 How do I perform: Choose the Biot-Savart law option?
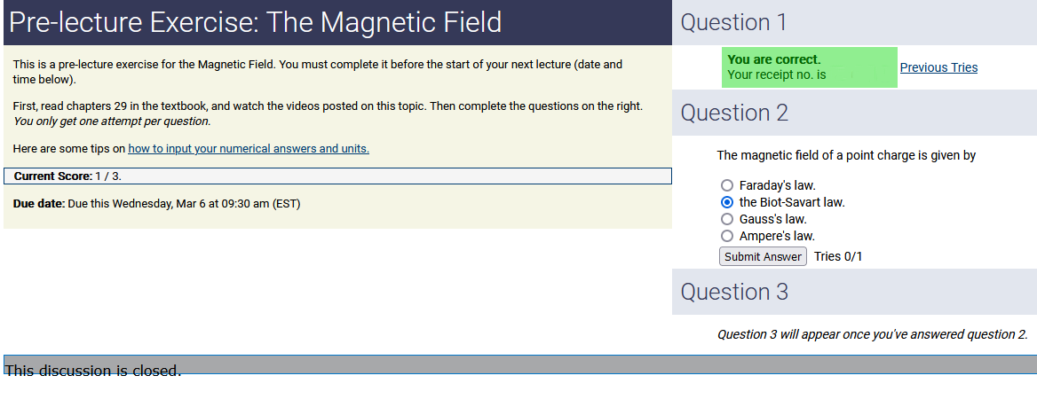727,202
